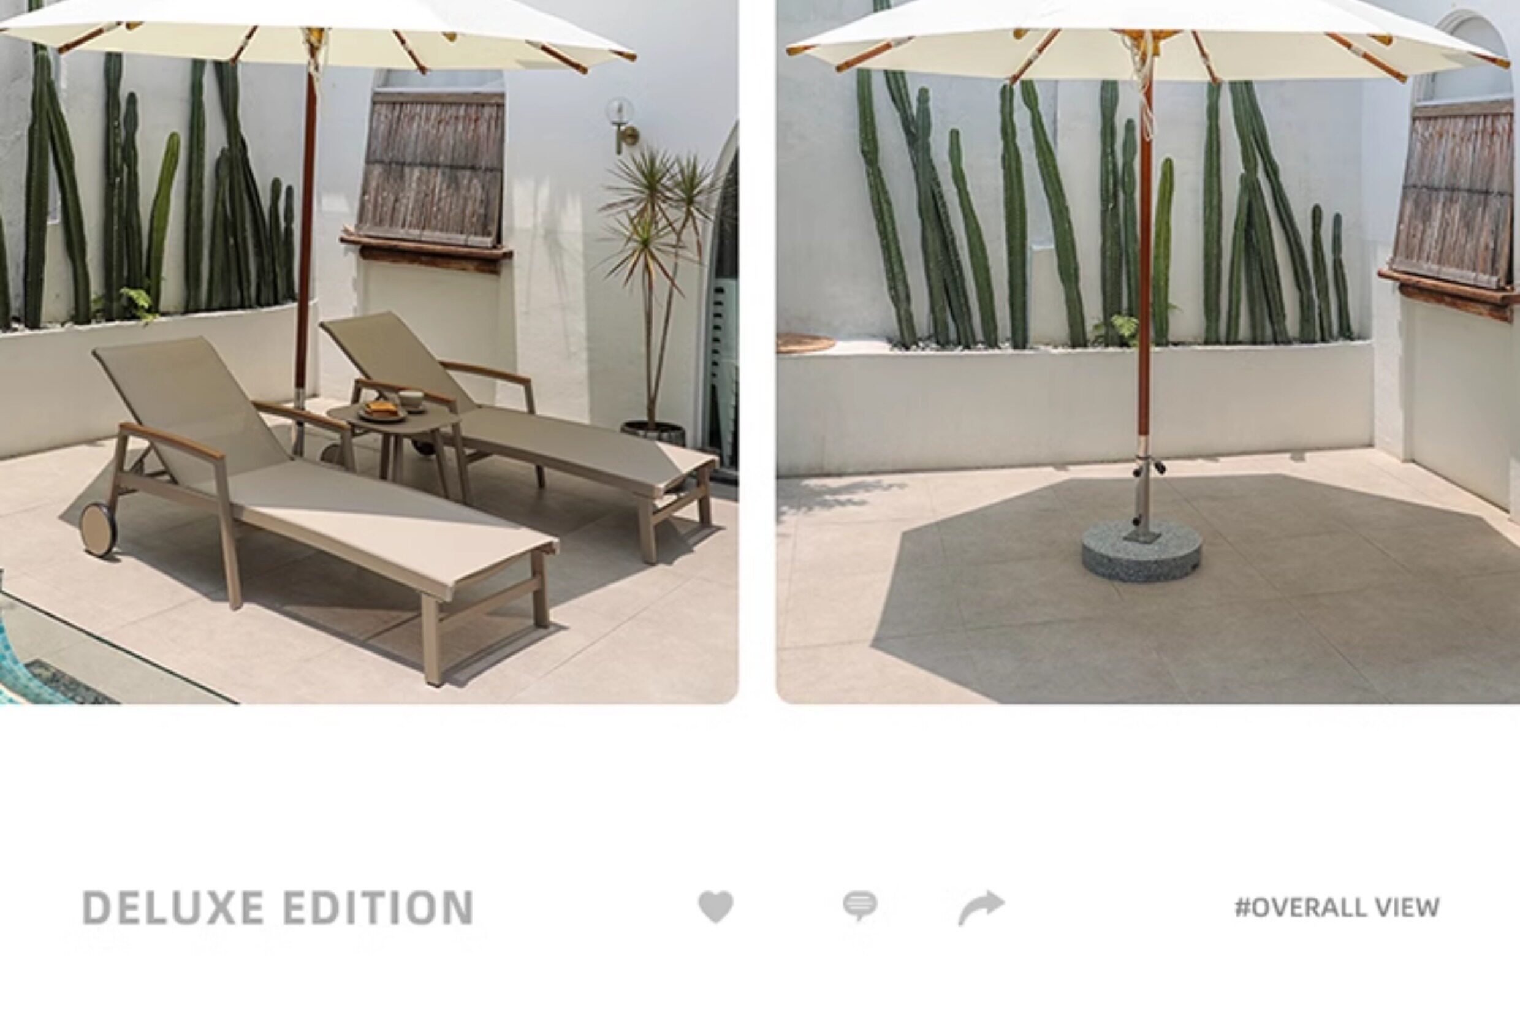Click the umbrella canopy in left photo
Image resolution: width=1520 pixels, height=1010 pixels.
click(316, 32)
